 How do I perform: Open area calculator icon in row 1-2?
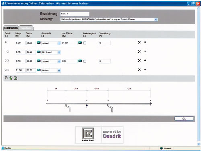click(x=39, y=52)
